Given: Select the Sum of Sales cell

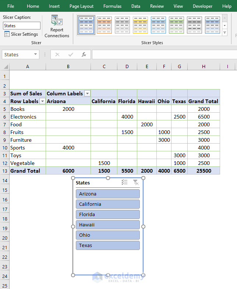Looking at the screenshot, I should 28,94.
